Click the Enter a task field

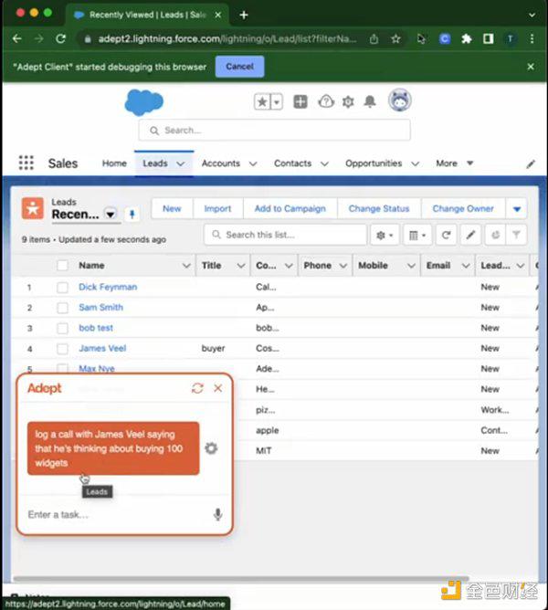click(117, 514)
